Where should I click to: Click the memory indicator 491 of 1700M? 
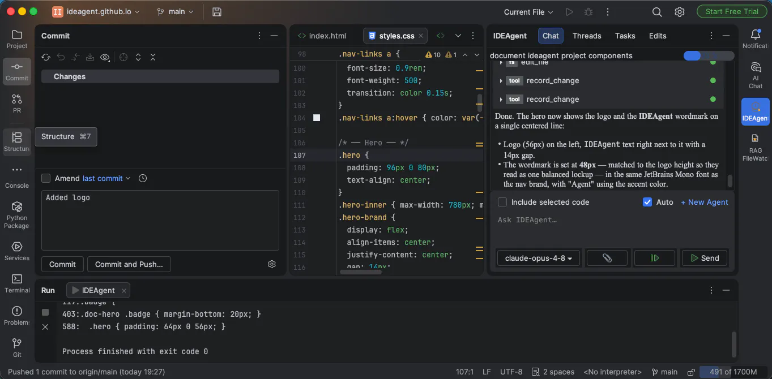coord(733,372)
